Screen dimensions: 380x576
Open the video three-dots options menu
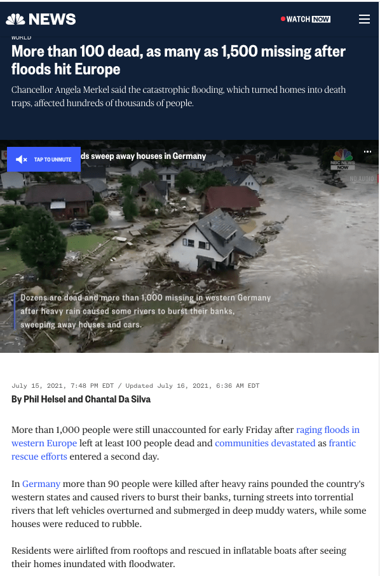point(367,151)
